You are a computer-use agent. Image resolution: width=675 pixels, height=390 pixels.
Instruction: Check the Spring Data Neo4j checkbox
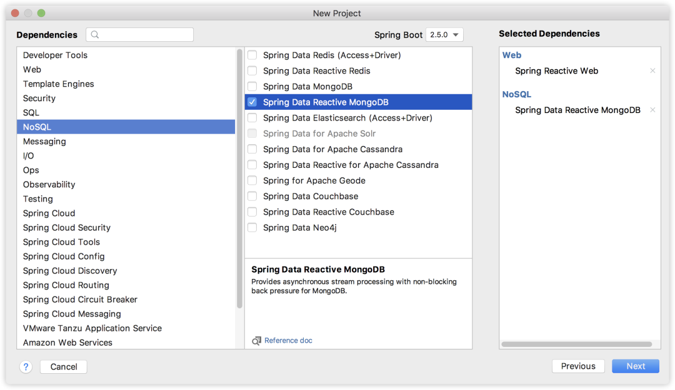[x=252, y=228]
